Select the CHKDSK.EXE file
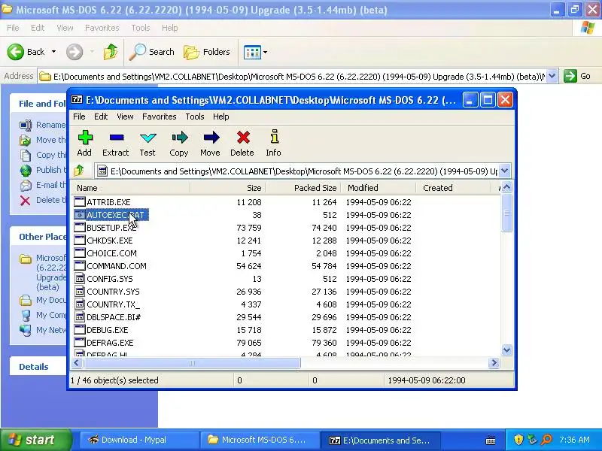This screenshot has width=602, height=451. pos(109,241)
